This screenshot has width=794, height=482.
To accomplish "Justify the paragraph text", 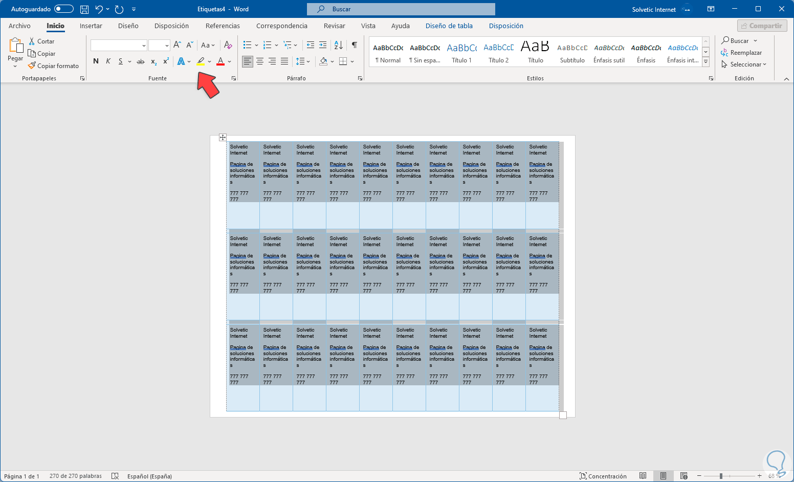I will [284, 61].
